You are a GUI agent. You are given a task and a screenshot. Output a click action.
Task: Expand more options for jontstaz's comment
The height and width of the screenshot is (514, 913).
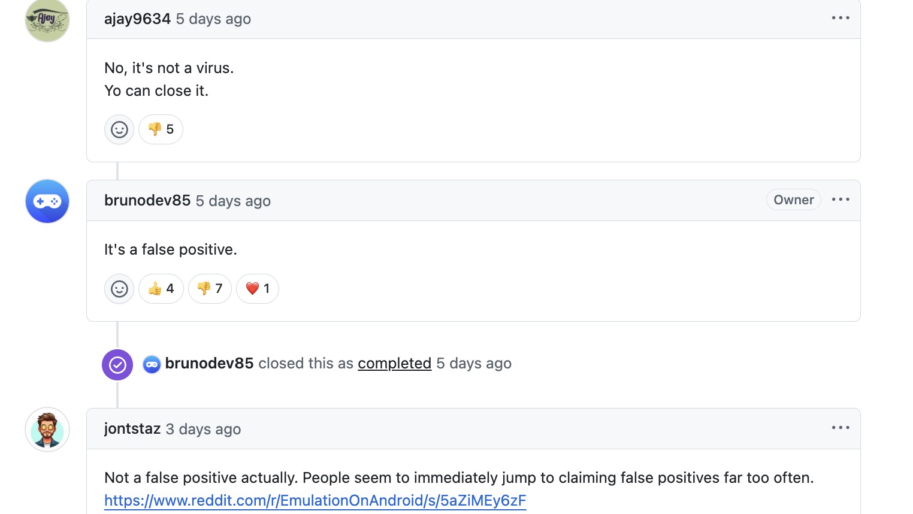click(841, 428)
